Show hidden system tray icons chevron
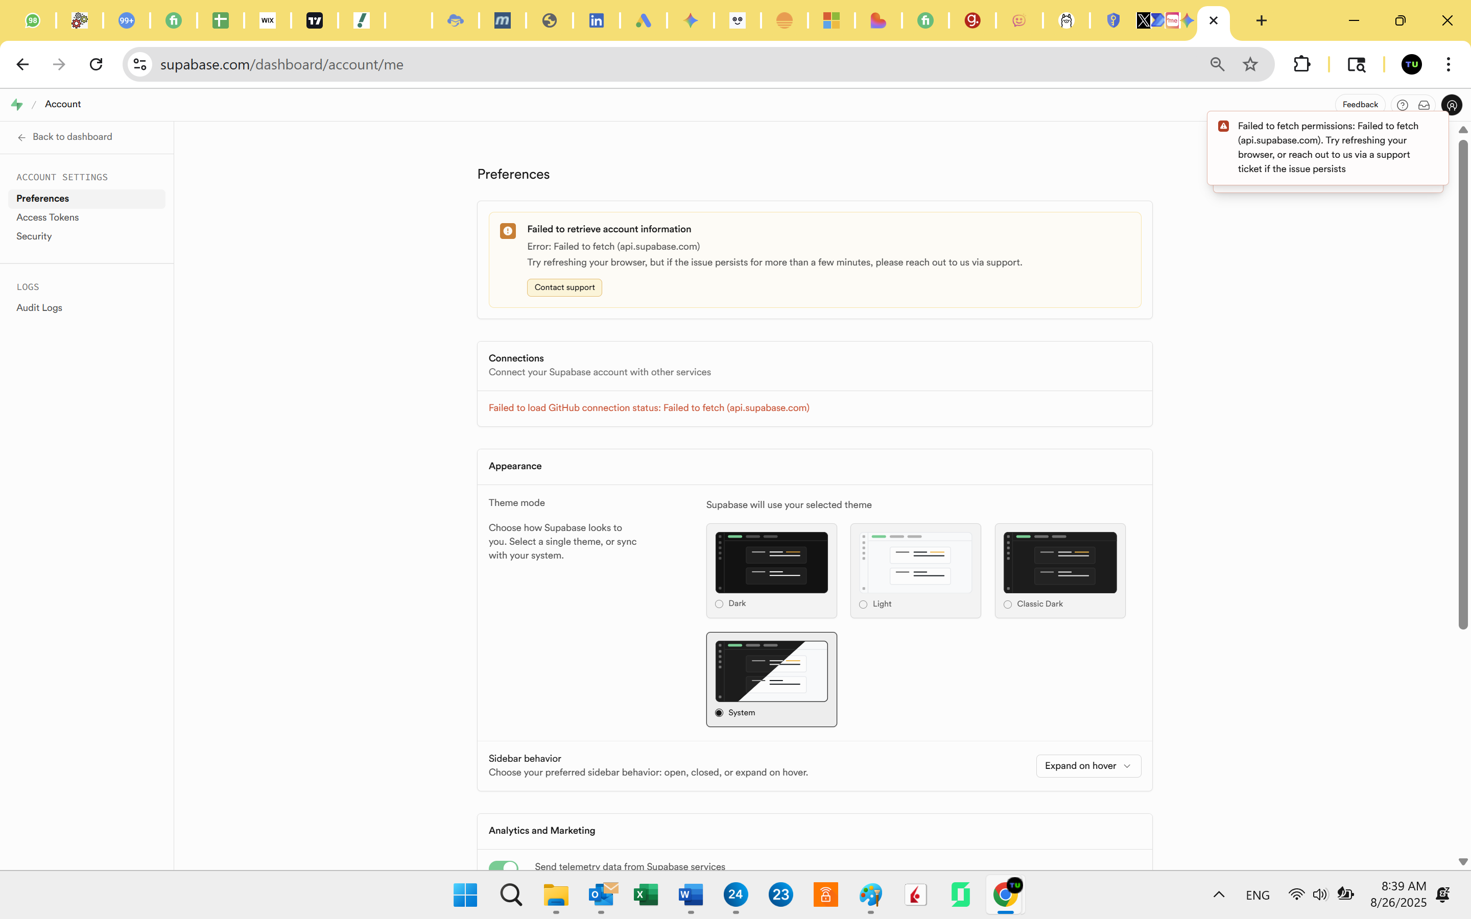Screen dimensions: 1471x919 click(1219, 894)
